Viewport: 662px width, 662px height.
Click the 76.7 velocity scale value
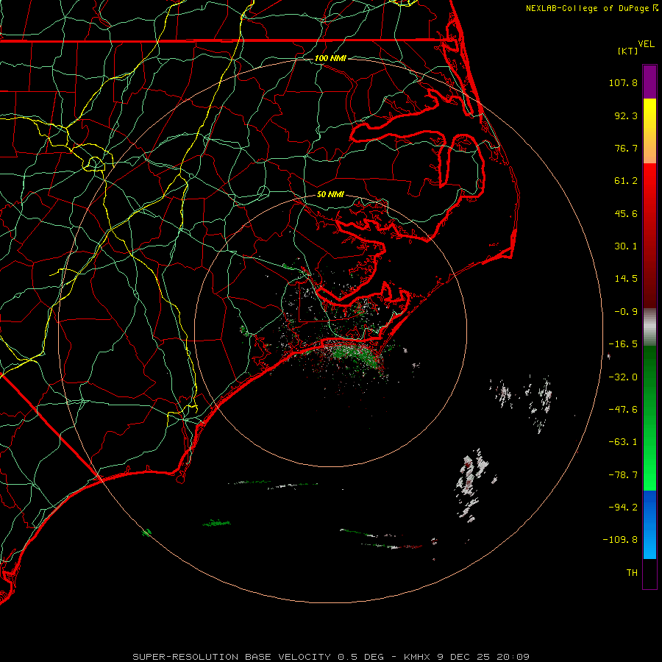coord(626,148)
